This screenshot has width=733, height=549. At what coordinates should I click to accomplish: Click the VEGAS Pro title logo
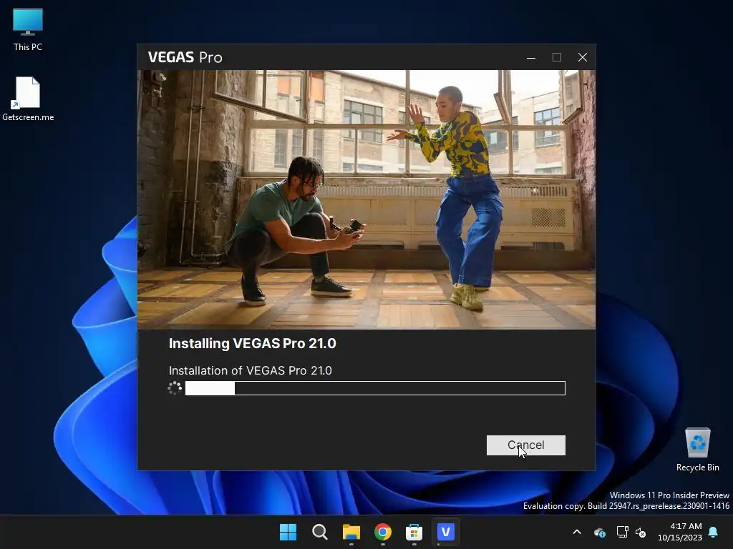pos(185,57)
